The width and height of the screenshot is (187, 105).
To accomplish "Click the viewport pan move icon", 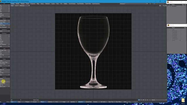I will 160,6.
